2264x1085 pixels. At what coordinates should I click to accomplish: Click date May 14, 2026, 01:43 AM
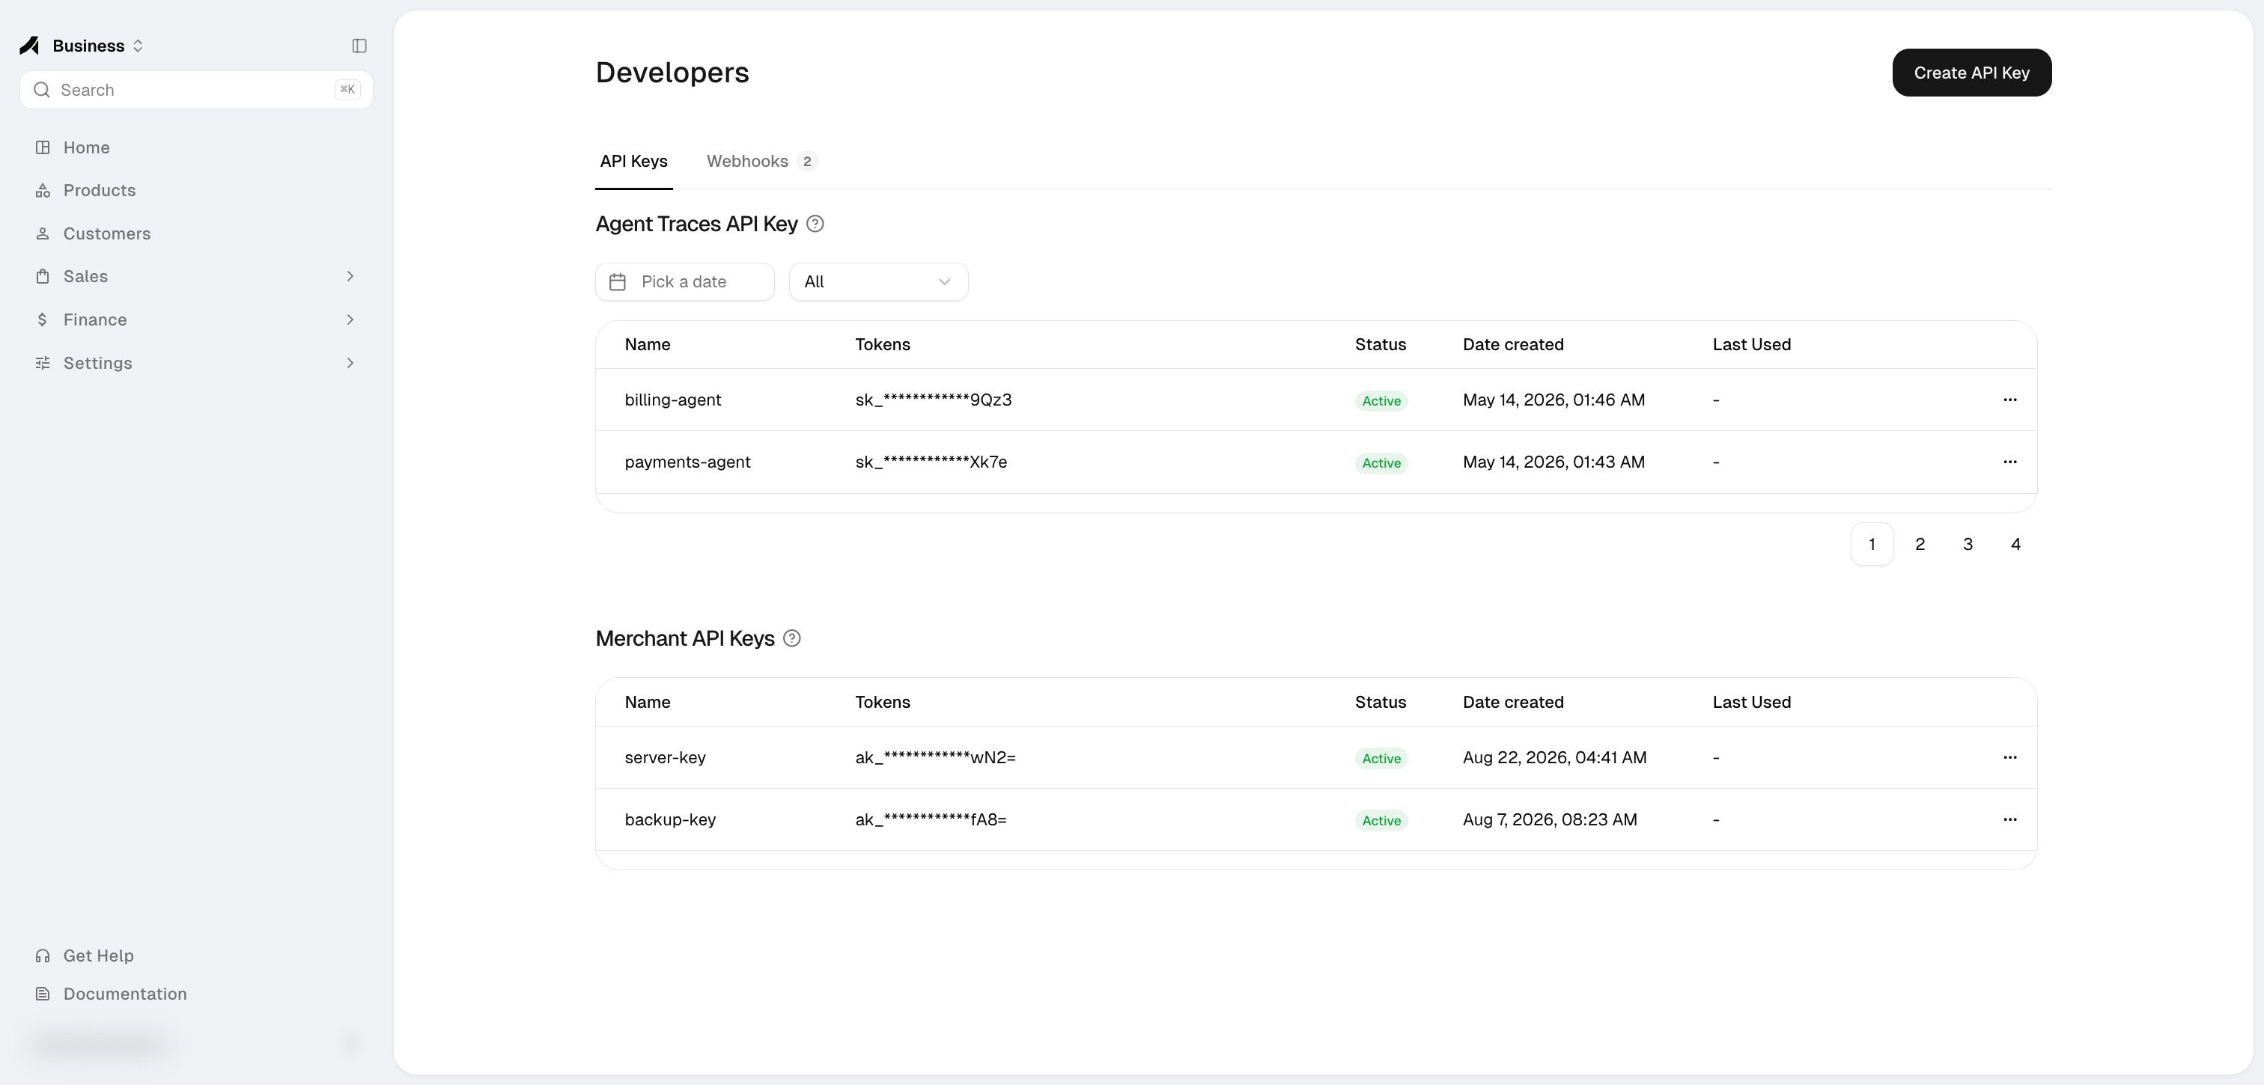[1553, 462]
